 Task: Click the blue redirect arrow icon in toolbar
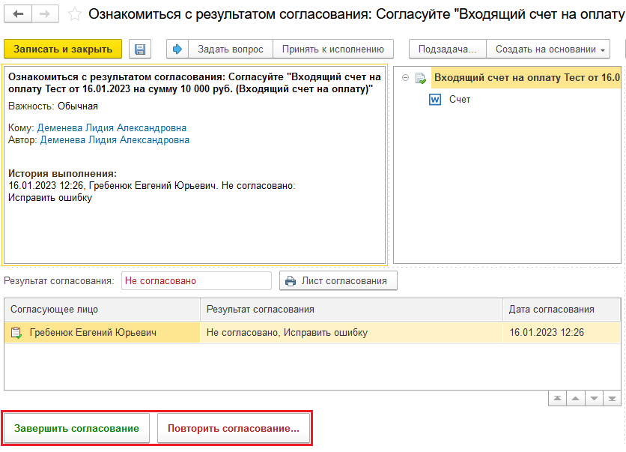[x=177, y=49]
